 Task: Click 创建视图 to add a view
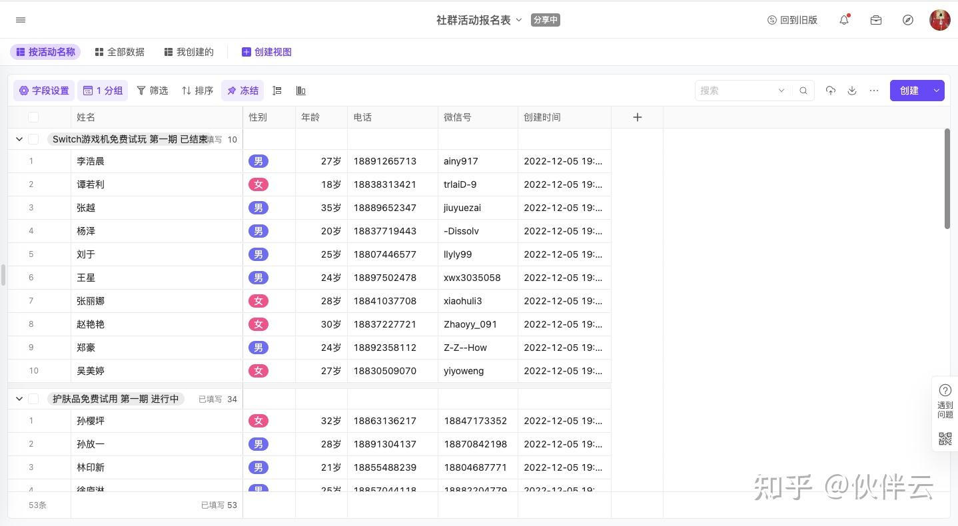266,52
